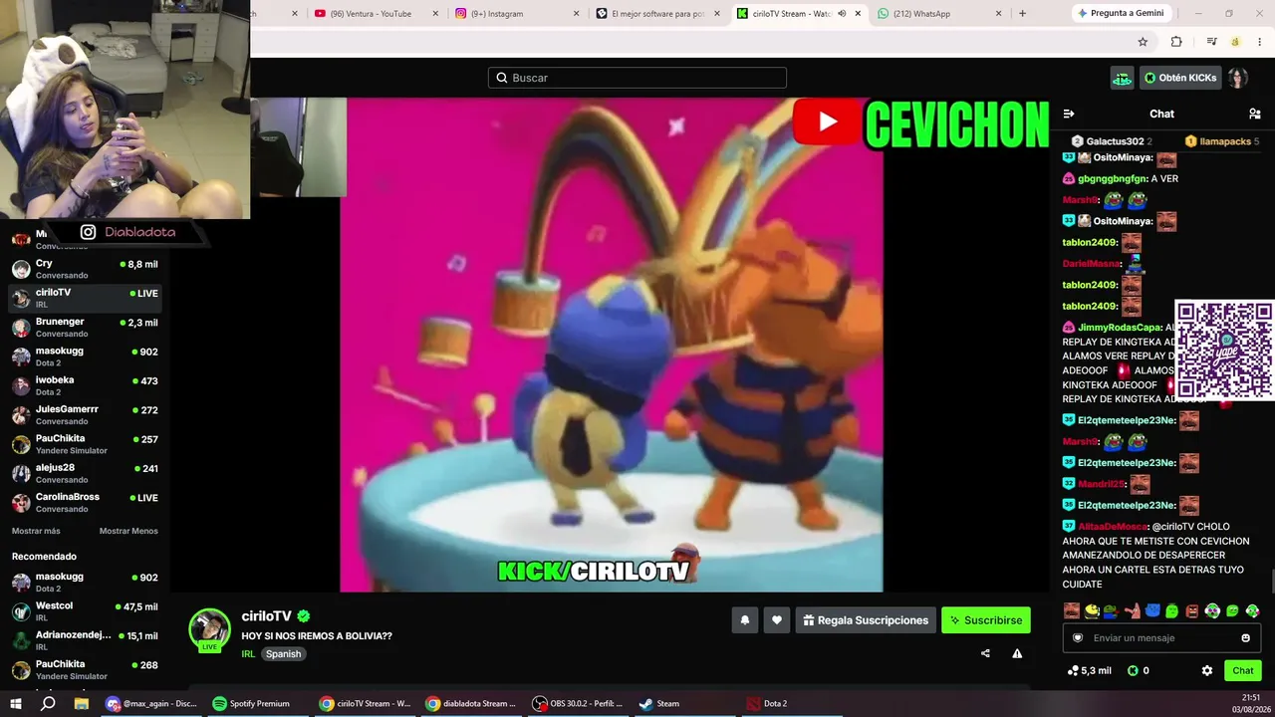
Task: Open chat settings gear
Action: tap(1207, 670)
